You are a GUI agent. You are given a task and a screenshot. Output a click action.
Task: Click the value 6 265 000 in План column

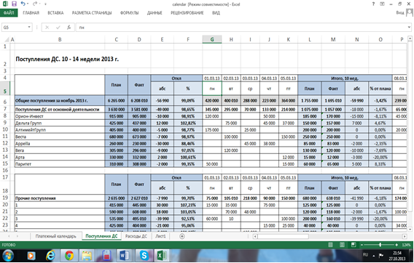tap(116, 100)
